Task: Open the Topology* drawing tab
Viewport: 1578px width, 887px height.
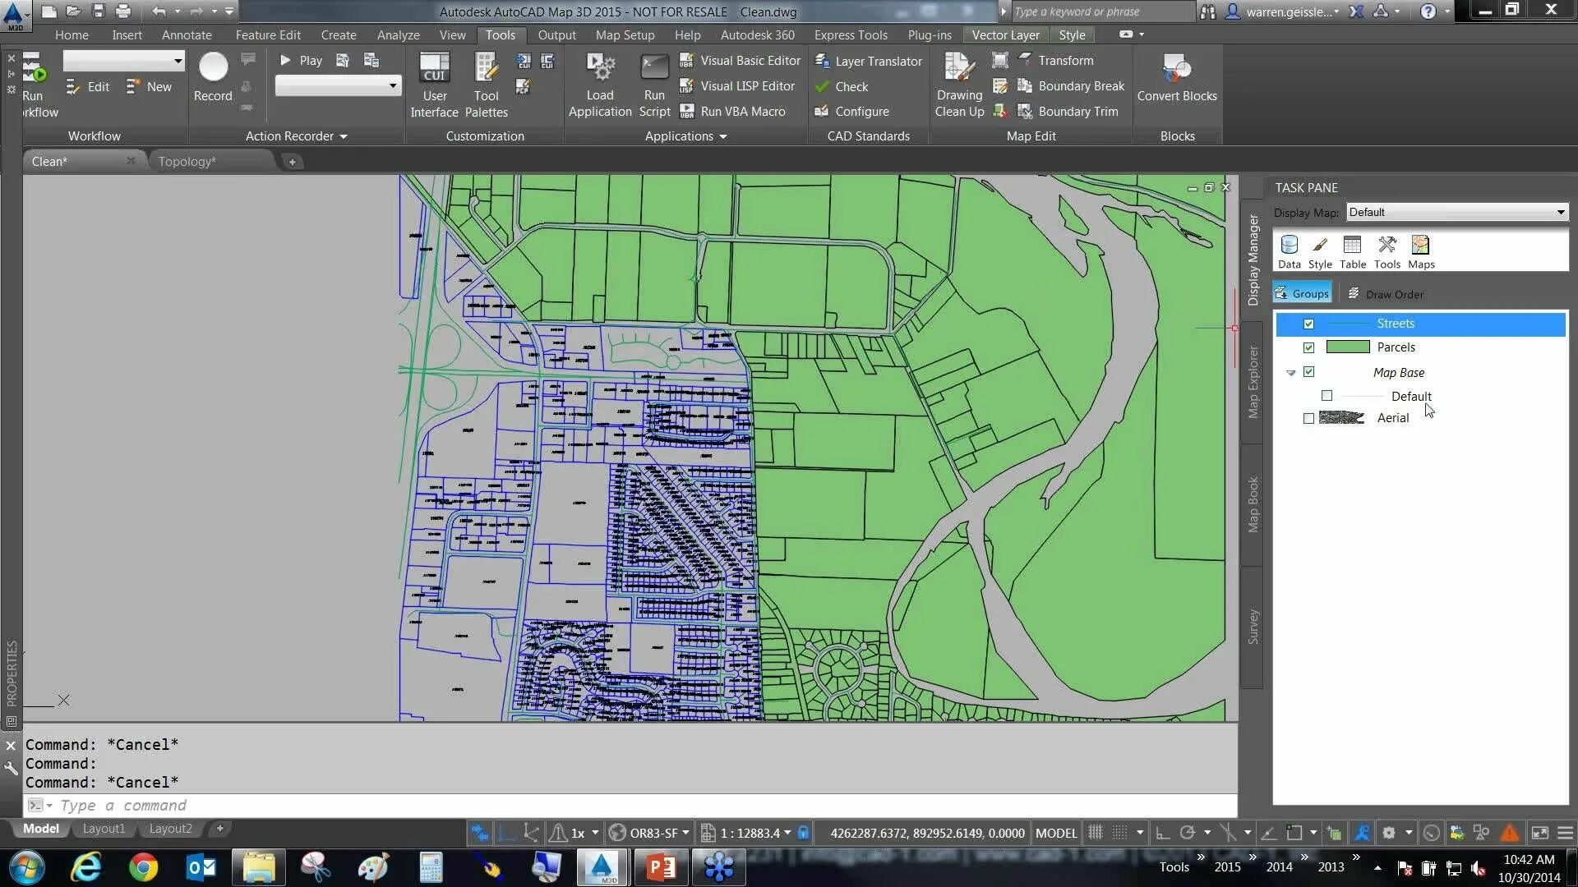Action: (x=187, y=161)
